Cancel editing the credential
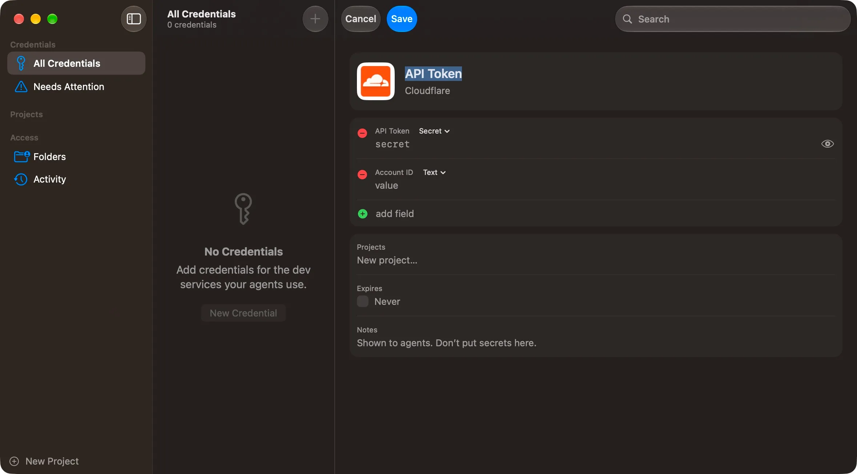 click(x=361, y=19)
